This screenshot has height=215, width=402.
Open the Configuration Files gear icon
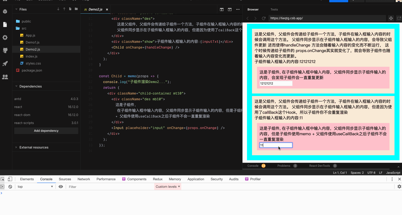(x=5, y=37)
